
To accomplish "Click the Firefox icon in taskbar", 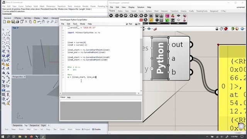I will (x=31, y=137).
